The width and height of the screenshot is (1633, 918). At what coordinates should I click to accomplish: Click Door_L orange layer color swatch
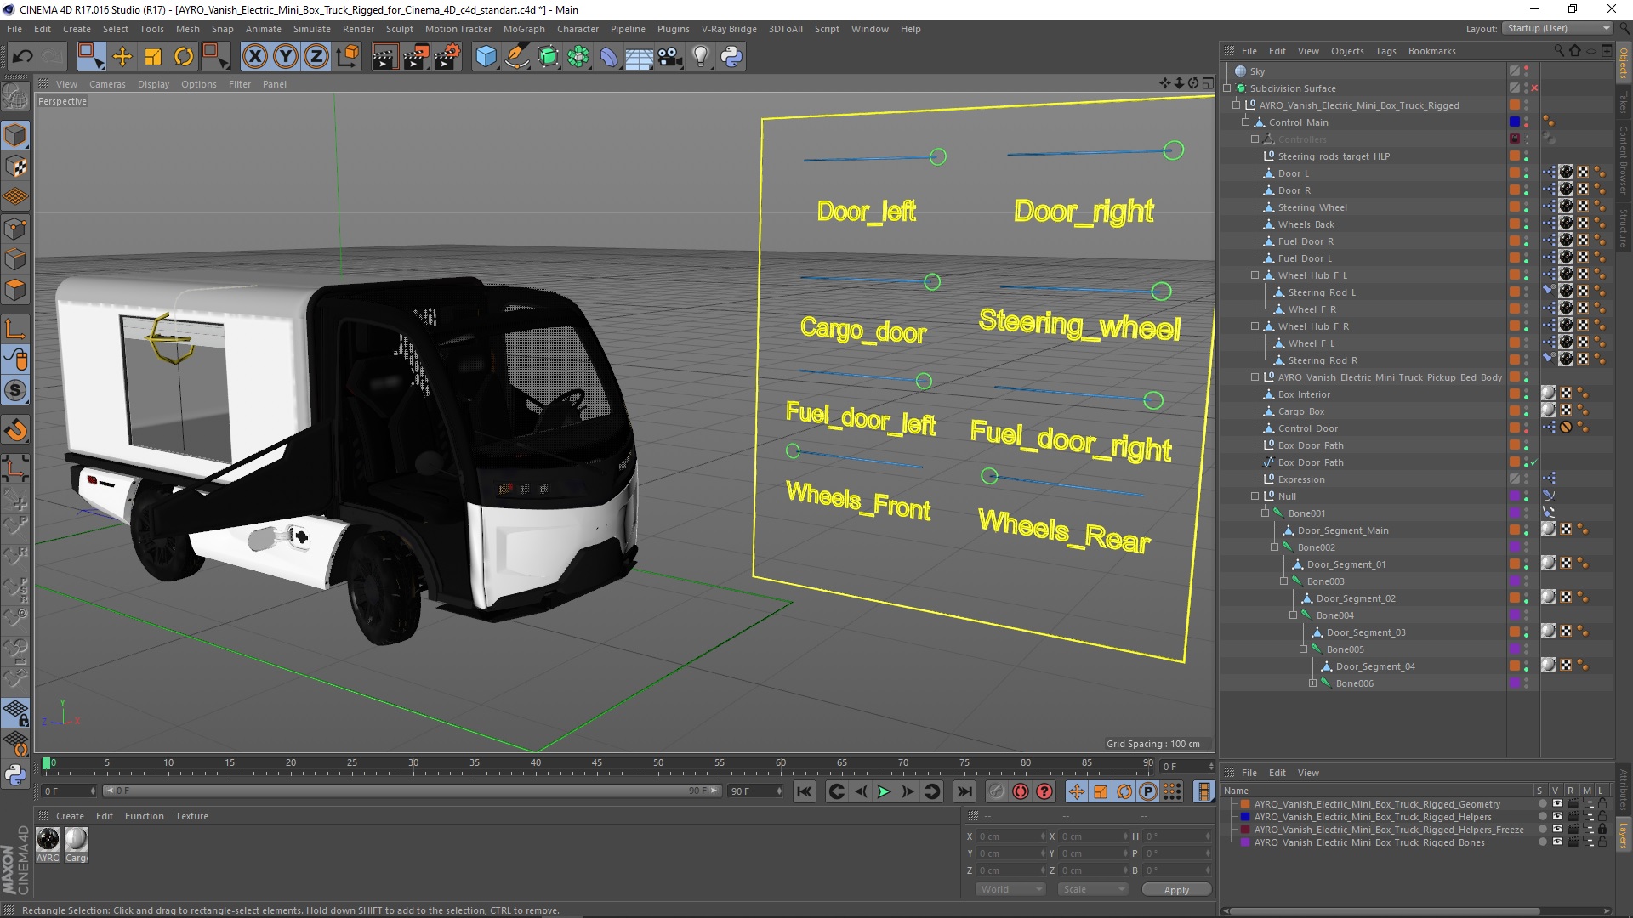[1515, 173]
